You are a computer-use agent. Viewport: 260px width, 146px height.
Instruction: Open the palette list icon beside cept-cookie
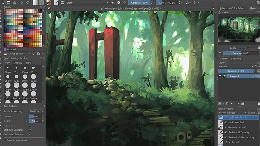6,54
